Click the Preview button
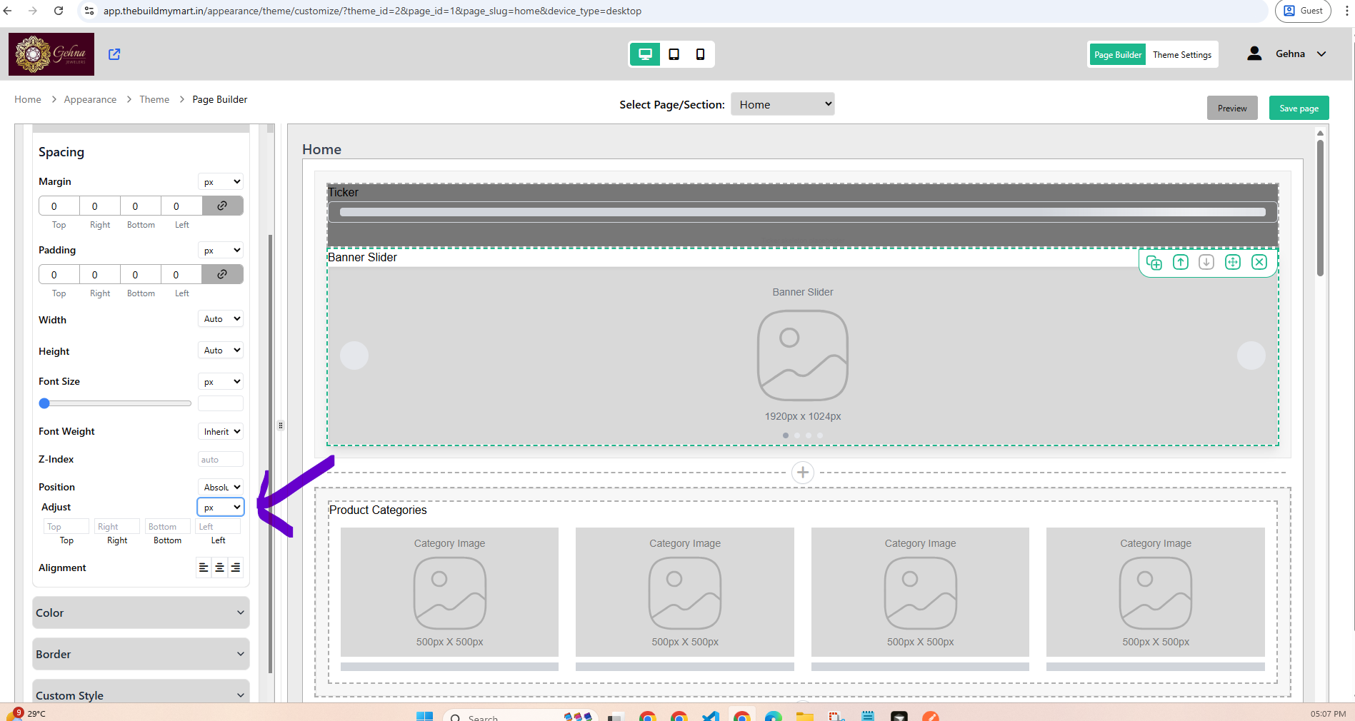Image resolution: width=1355 pixels, height=721 pixels. tap(1232, 108)
